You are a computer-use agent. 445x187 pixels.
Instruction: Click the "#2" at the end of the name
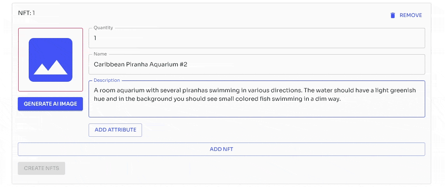pos(183,64)
